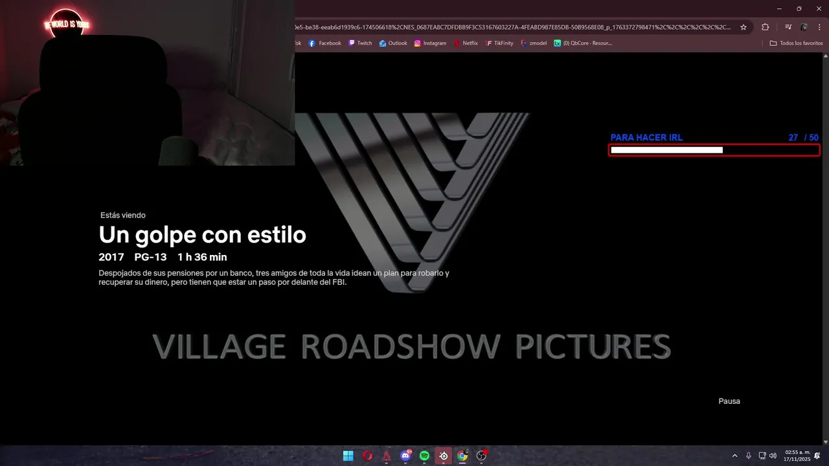The height and width of the screenshot is (466, 829).
Task: Open Spotify from the taskbar
Action: click(x=424, y=456)
